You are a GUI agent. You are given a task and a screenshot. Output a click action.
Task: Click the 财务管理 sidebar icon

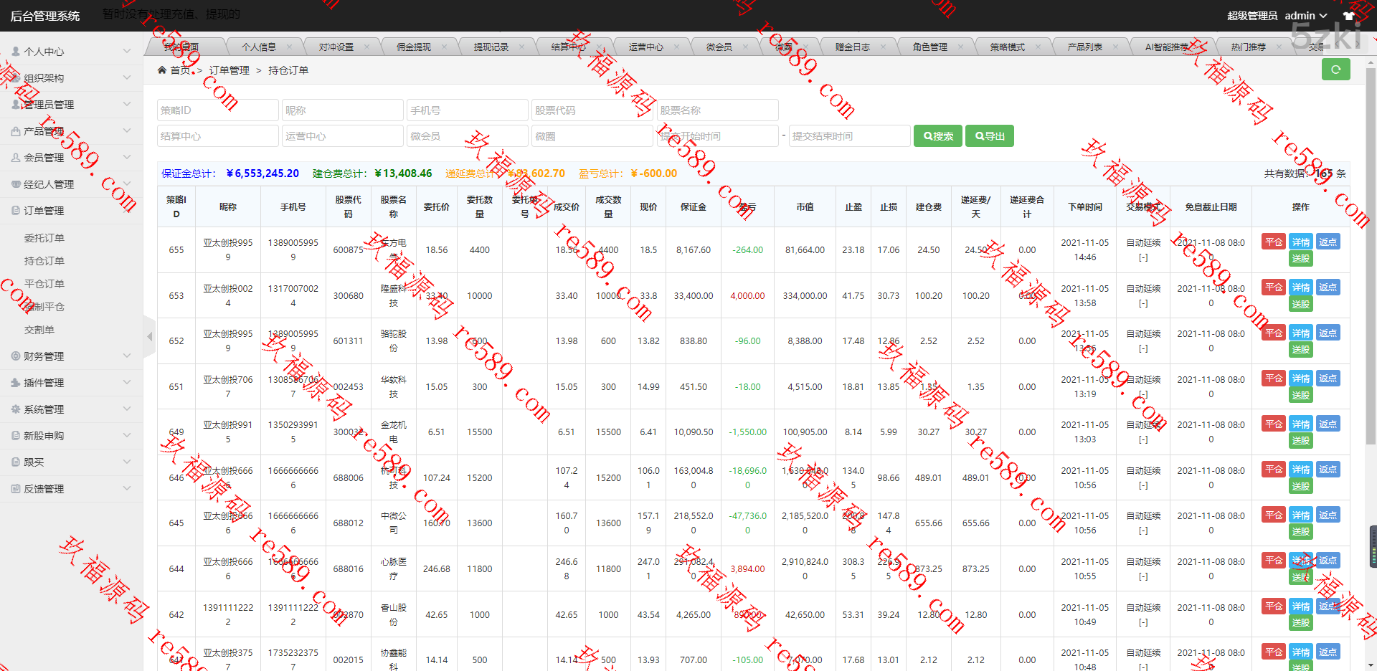point(16,356)
